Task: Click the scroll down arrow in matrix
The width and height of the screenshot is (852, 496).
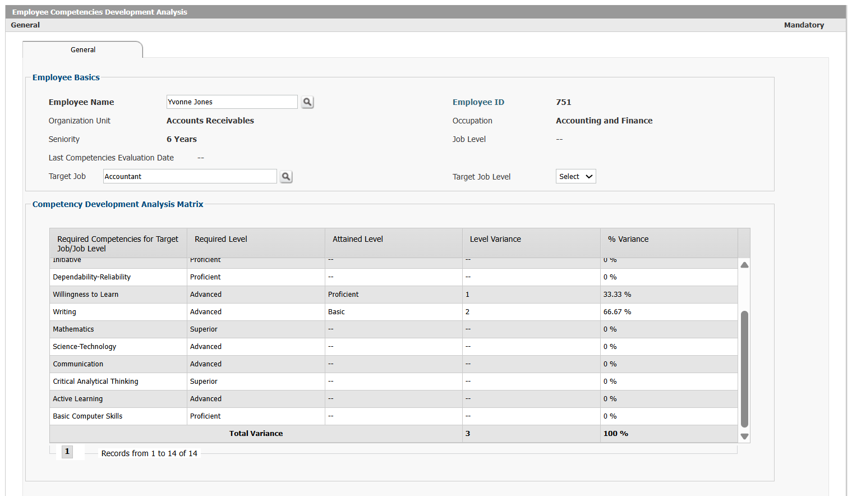Action: tap(744, 437)
